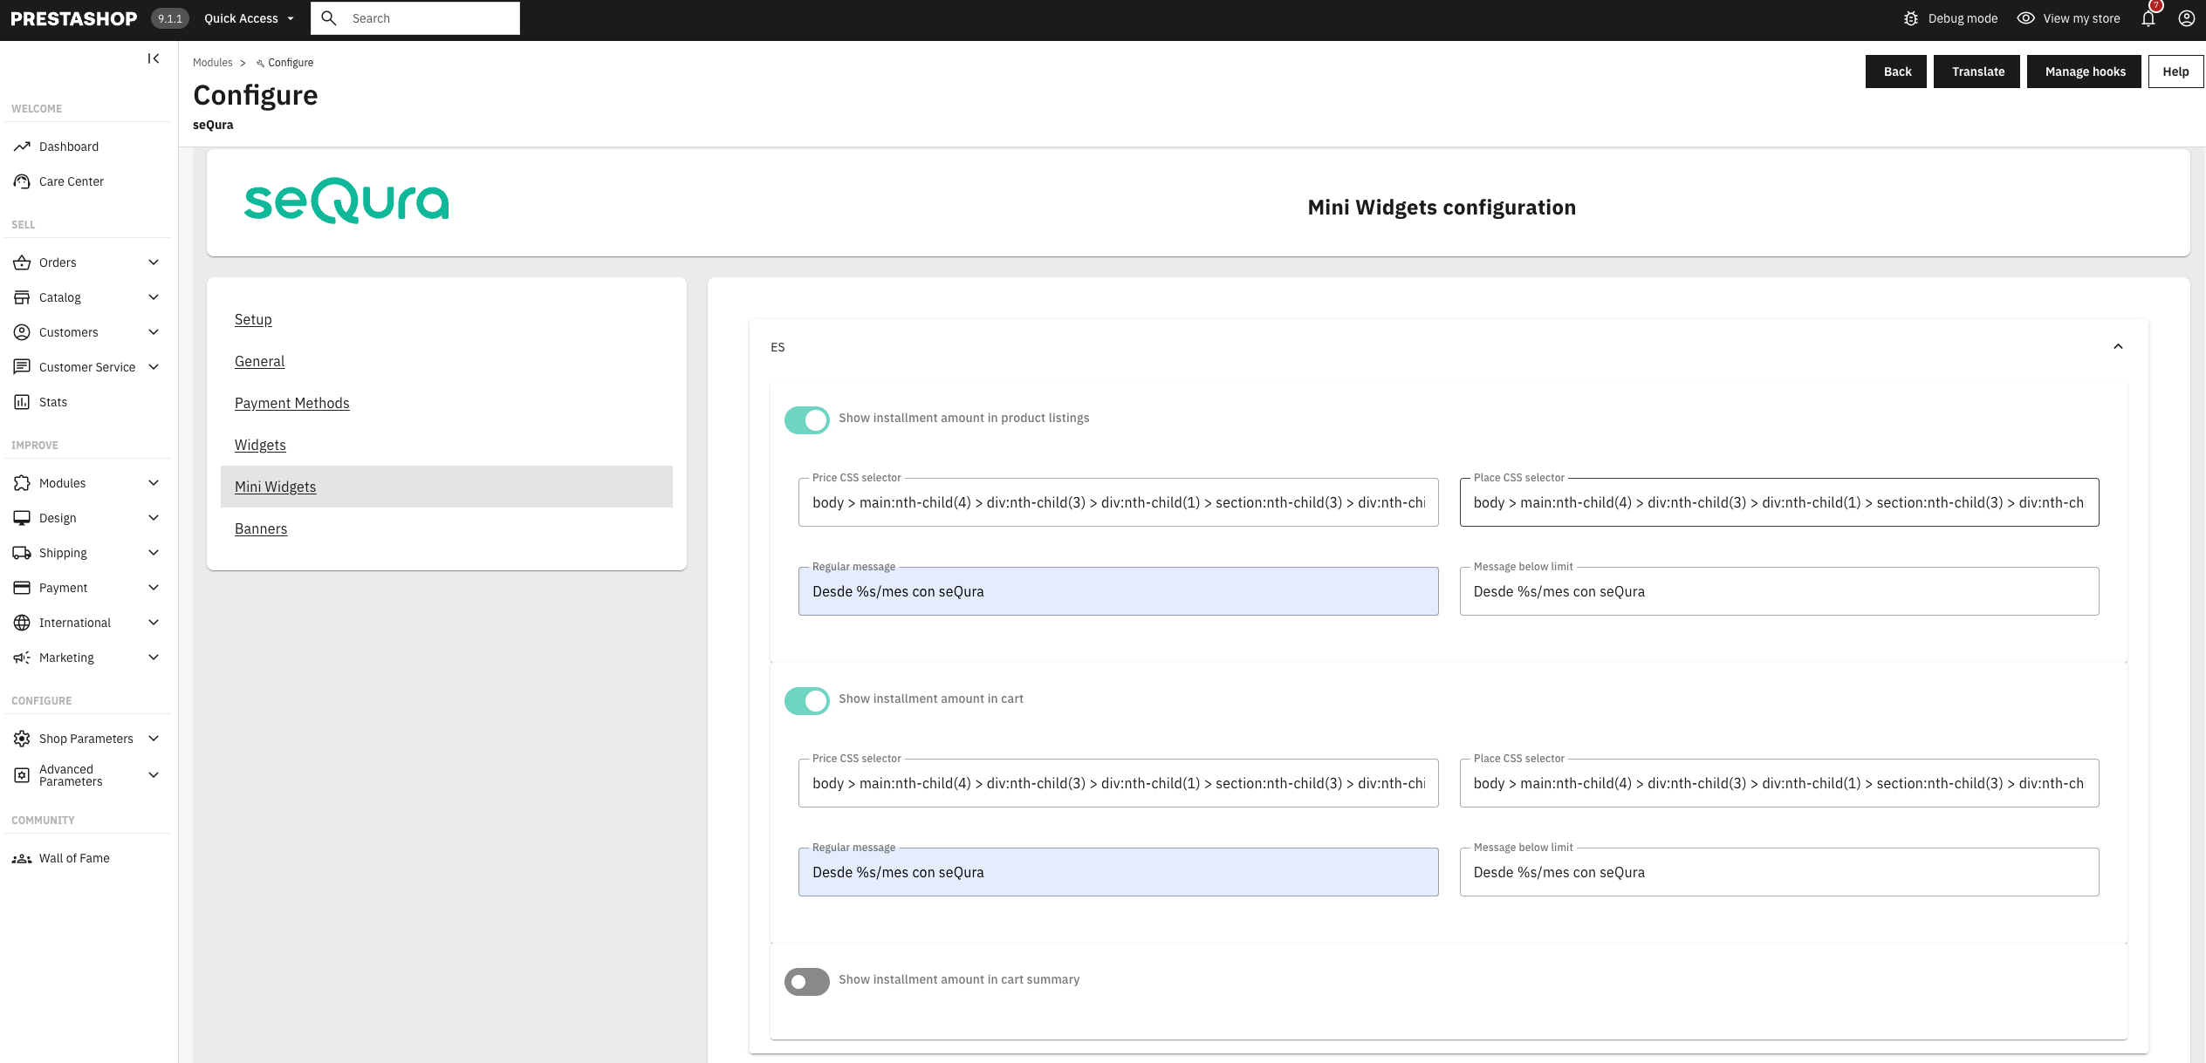Viewport: 2206px width, 1063px height.
Task: Expand the Modules submenu chevron
Action: [154, 483]
